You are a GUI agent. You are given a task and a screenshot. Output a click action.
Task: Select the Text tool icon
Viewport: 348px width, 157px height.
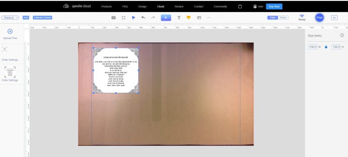pyautogui.click(x=179, y=18)
